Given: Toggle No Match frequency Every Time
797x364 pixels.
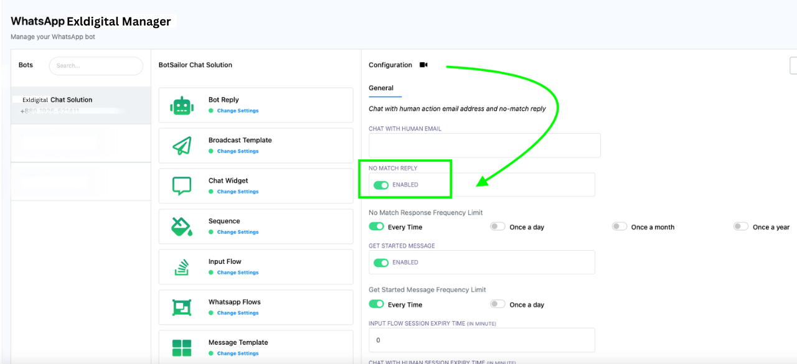Looking at the screenshot, I should tap(376, 226).
